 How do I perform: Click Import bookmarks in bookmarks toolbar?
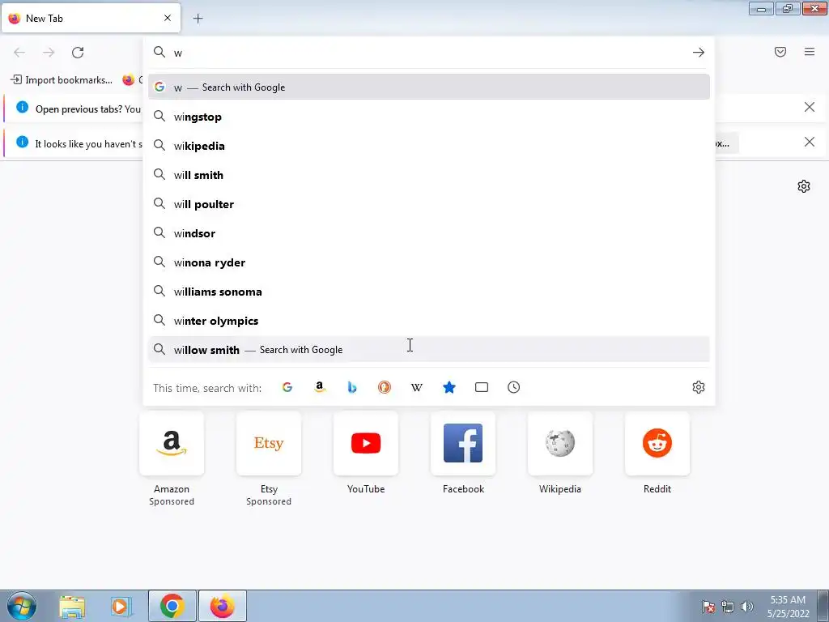62,80
